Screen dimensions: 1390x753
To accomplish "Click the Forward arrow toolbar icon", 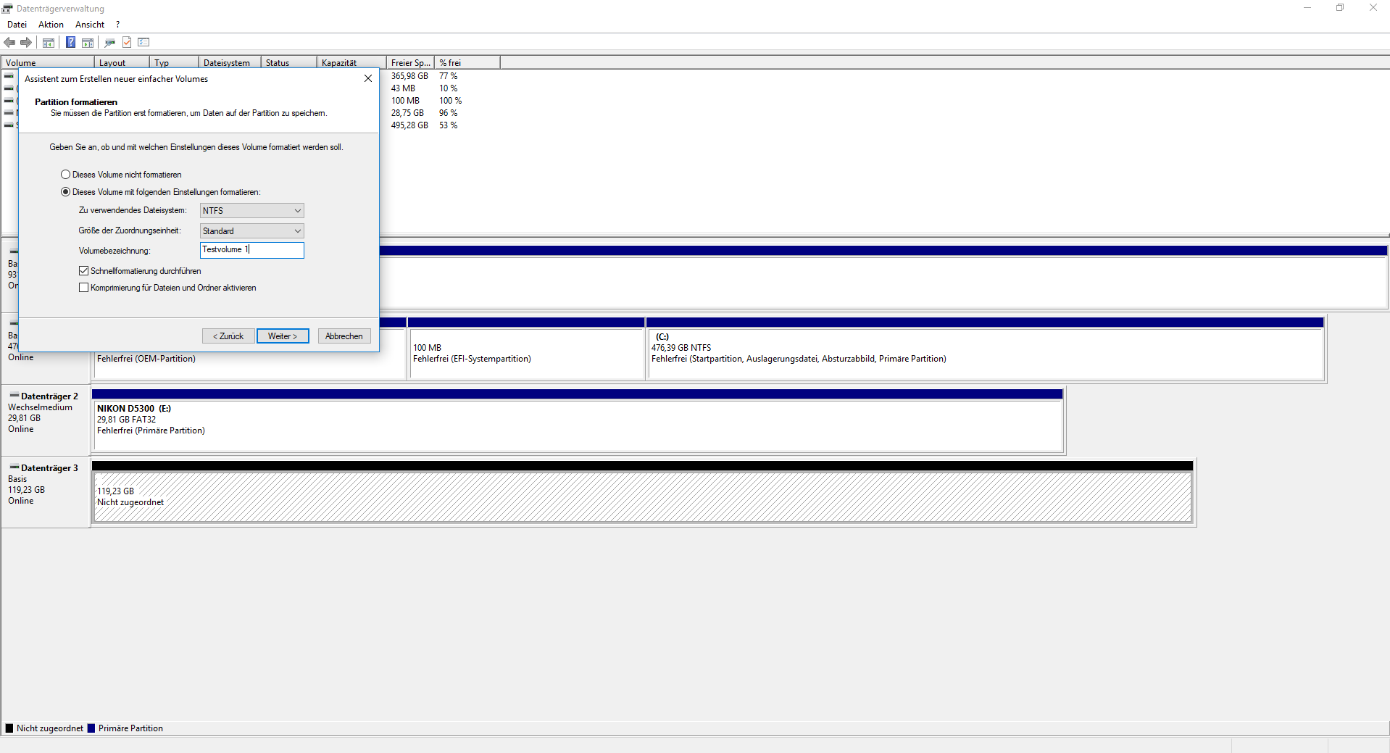I will [x=26, y=42].
